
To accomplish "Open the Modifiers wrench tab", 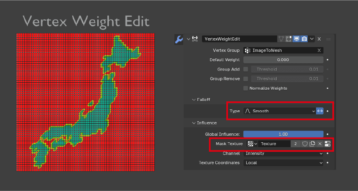I will click(178, 39).
